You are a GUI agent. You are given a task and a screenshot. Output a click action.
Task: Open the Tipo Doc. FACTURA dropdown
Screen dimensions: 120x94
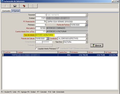pos(87,42)
